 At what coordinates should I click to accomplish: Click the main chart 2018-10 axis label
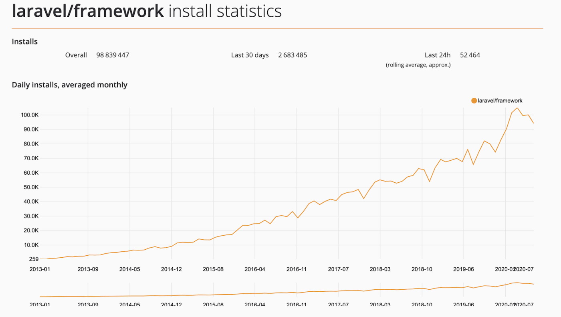click(x=422, y=269)
